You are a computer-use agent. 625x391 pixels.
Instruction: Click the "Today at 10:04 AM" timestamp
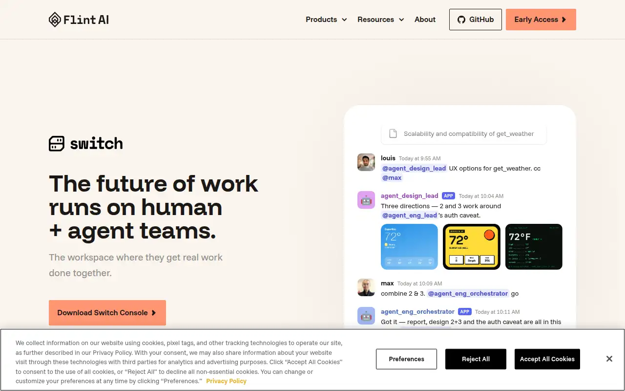tap(481, 196)
